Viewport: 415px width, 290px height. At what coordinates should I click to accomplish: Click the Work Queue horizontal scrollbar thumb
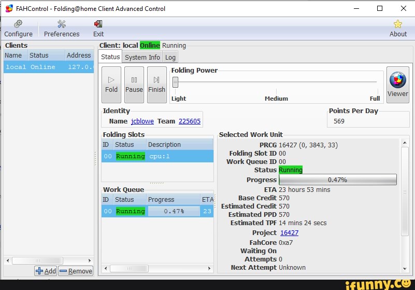[x=129, y=268]
